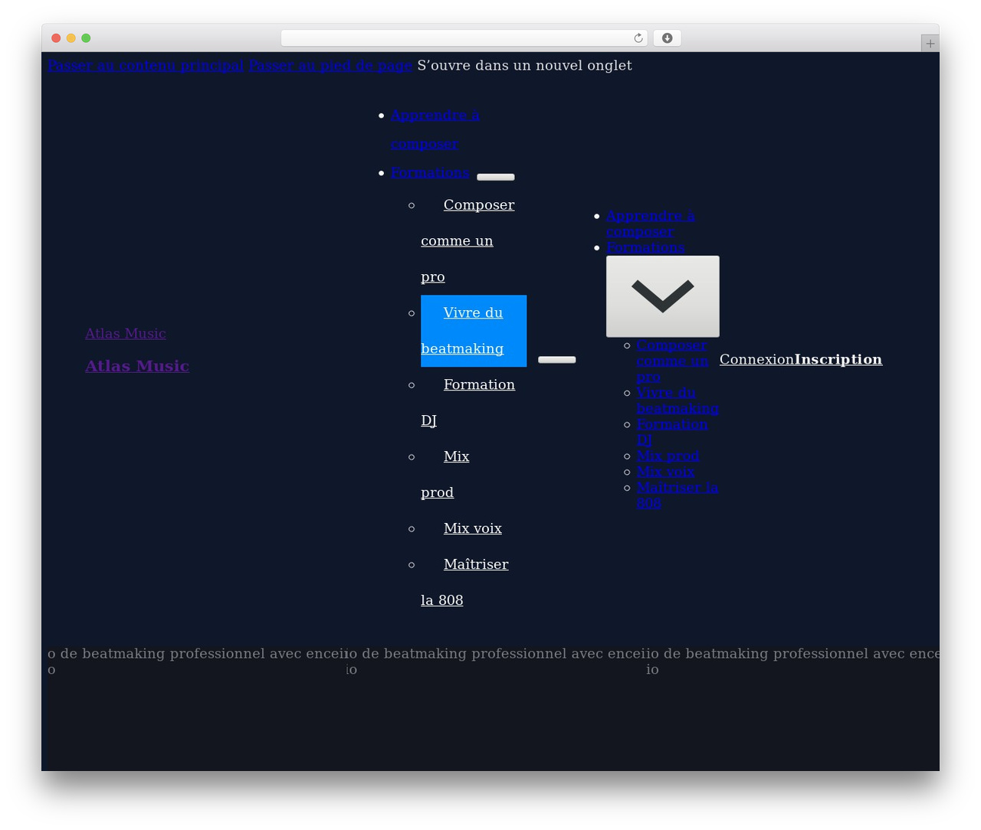
Task: Expand the large chevron dropdown button
Action: 663,296
